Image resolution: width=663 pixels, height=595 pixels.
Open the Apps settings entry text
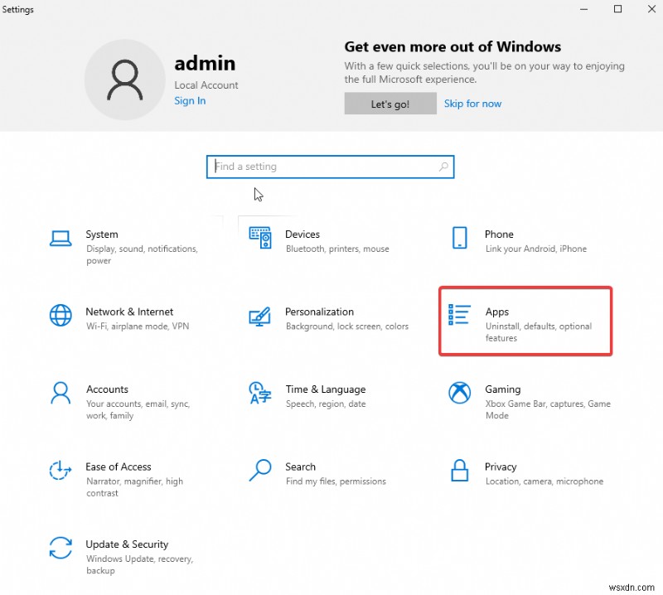tap(497, 312)
